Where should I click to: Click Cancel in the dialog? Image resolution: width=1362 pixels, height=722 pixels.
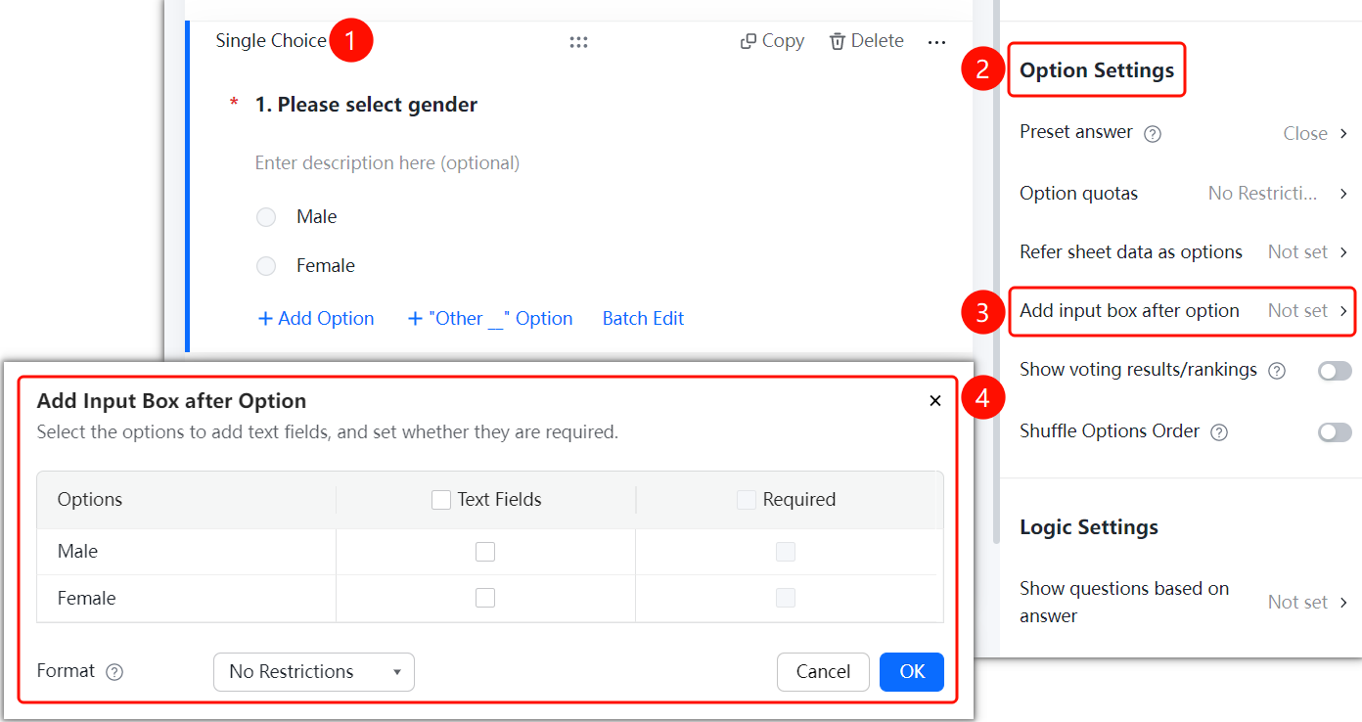(x=823, y=672)
